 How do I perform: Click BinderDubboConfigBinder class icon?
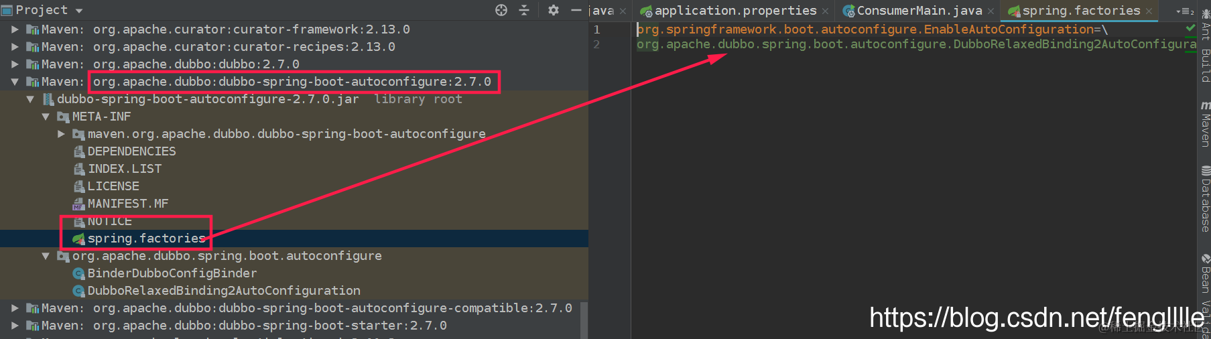pos(79,273)
